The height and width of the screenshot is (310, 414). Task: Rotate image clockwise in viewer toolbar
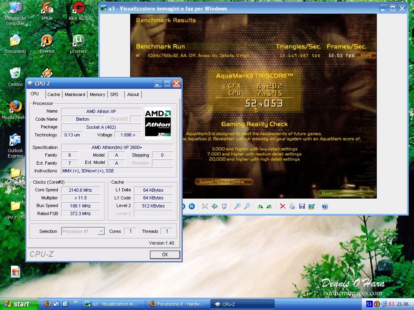tap(260, 206)
